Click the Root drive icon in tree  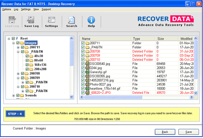(17, 39)
